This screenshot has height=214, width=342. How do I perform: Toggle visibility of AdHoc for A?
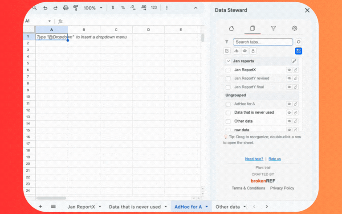289,104
